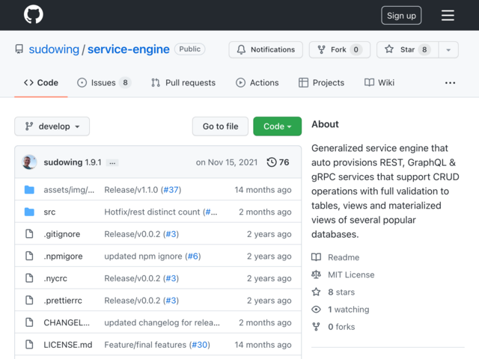Select the Code tab
Image resolution: width=479 pixels, height=359 pixels.
pos(41,83)
